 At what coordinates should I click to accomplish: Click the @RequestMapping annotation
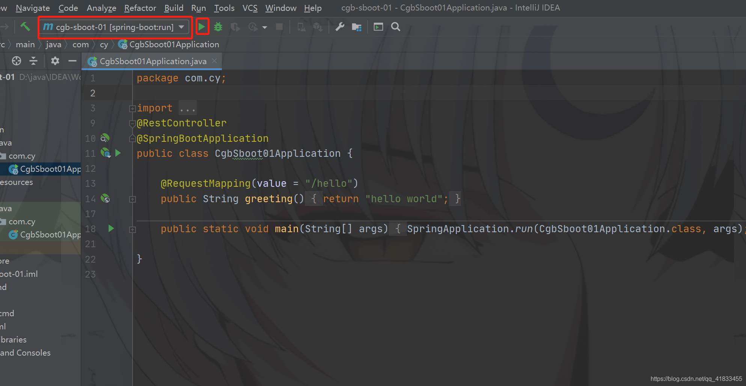tap(205, 183)
